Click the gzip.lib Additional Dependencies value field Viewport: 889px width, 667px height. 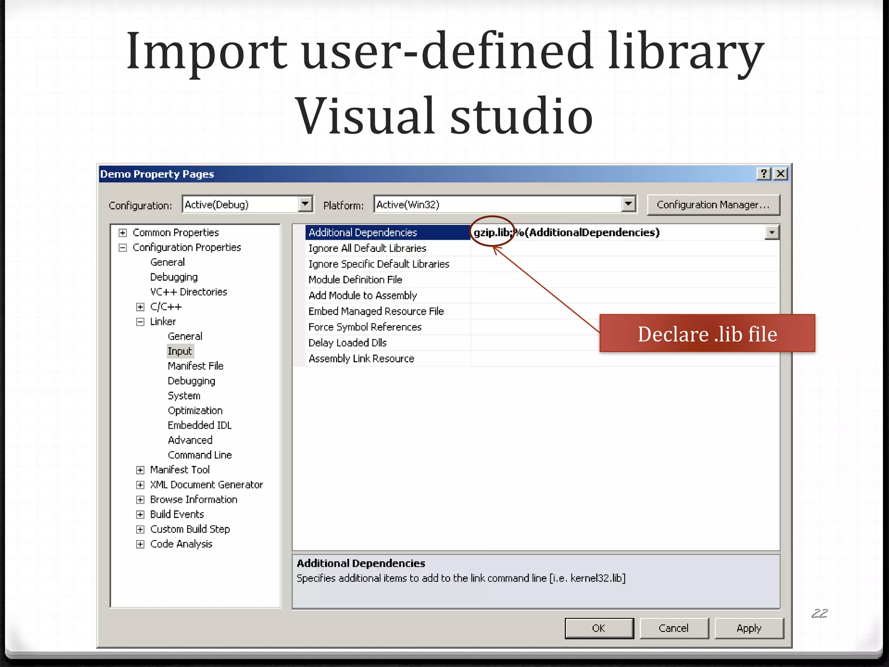618,233
